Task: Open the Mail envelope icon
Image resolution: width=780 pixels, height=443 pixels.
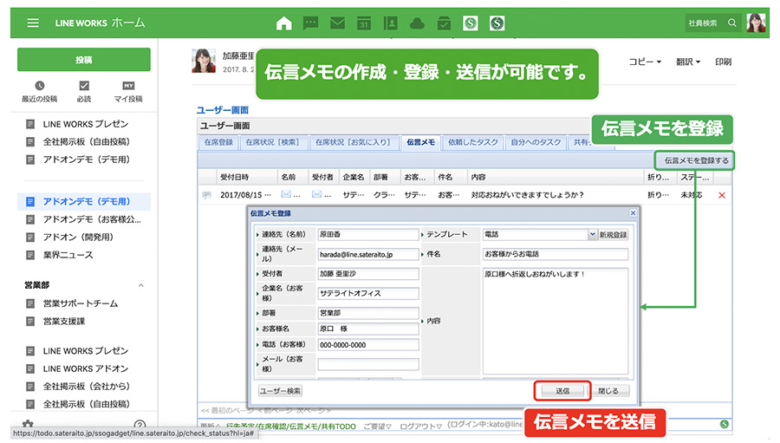Action: [x=338, y=23]
